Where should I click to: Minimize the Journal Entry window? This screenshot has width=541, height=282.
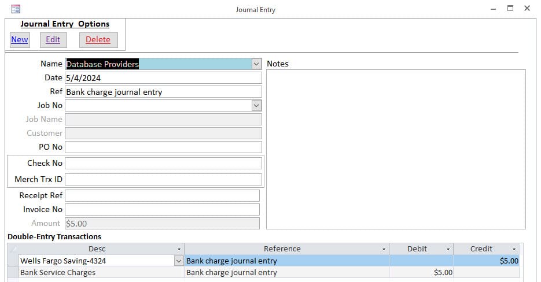pos(494,9)
